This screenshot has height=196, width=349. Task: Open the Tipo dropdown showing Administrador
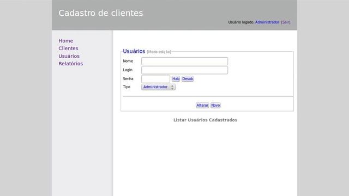[158, 87]
